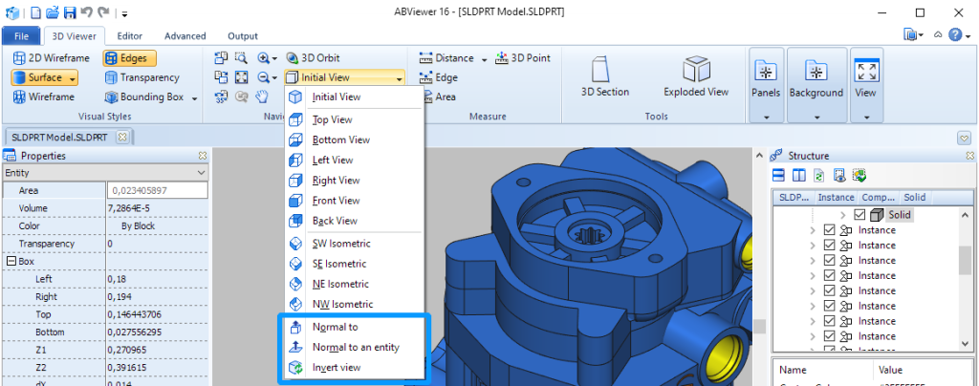Toggle the Transparency visual style

[141, 77]
